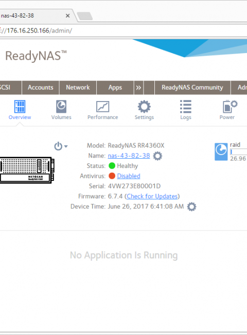This screenshot has width=247, height=335.
Task: Click the 'raid' volume name label
Action: (x=235, y=145)
